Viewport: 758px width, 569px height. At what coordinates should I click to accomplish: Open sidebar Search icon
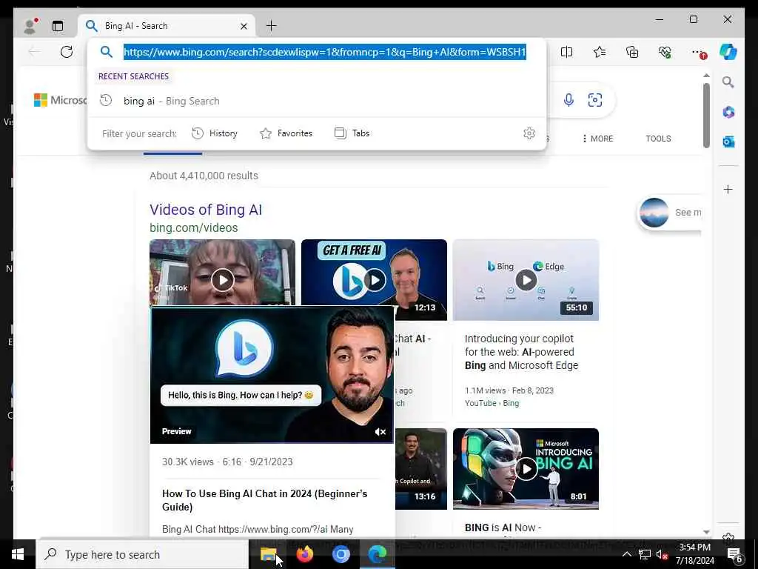point(728,82)
